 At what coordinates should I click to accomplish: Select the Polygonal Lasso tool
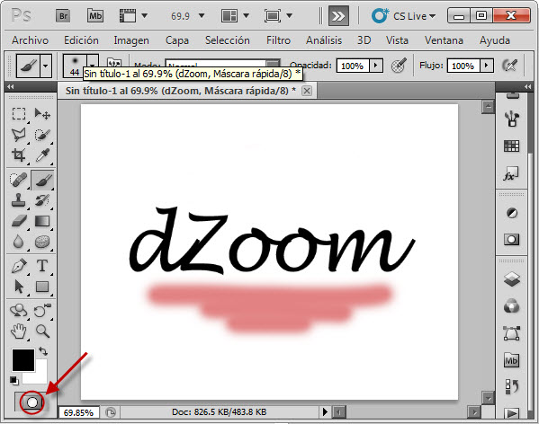(19, 135)
